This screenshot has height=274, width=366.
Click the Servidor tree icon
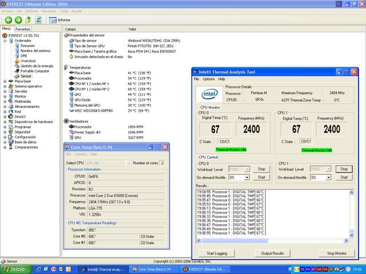coord(11,91)
